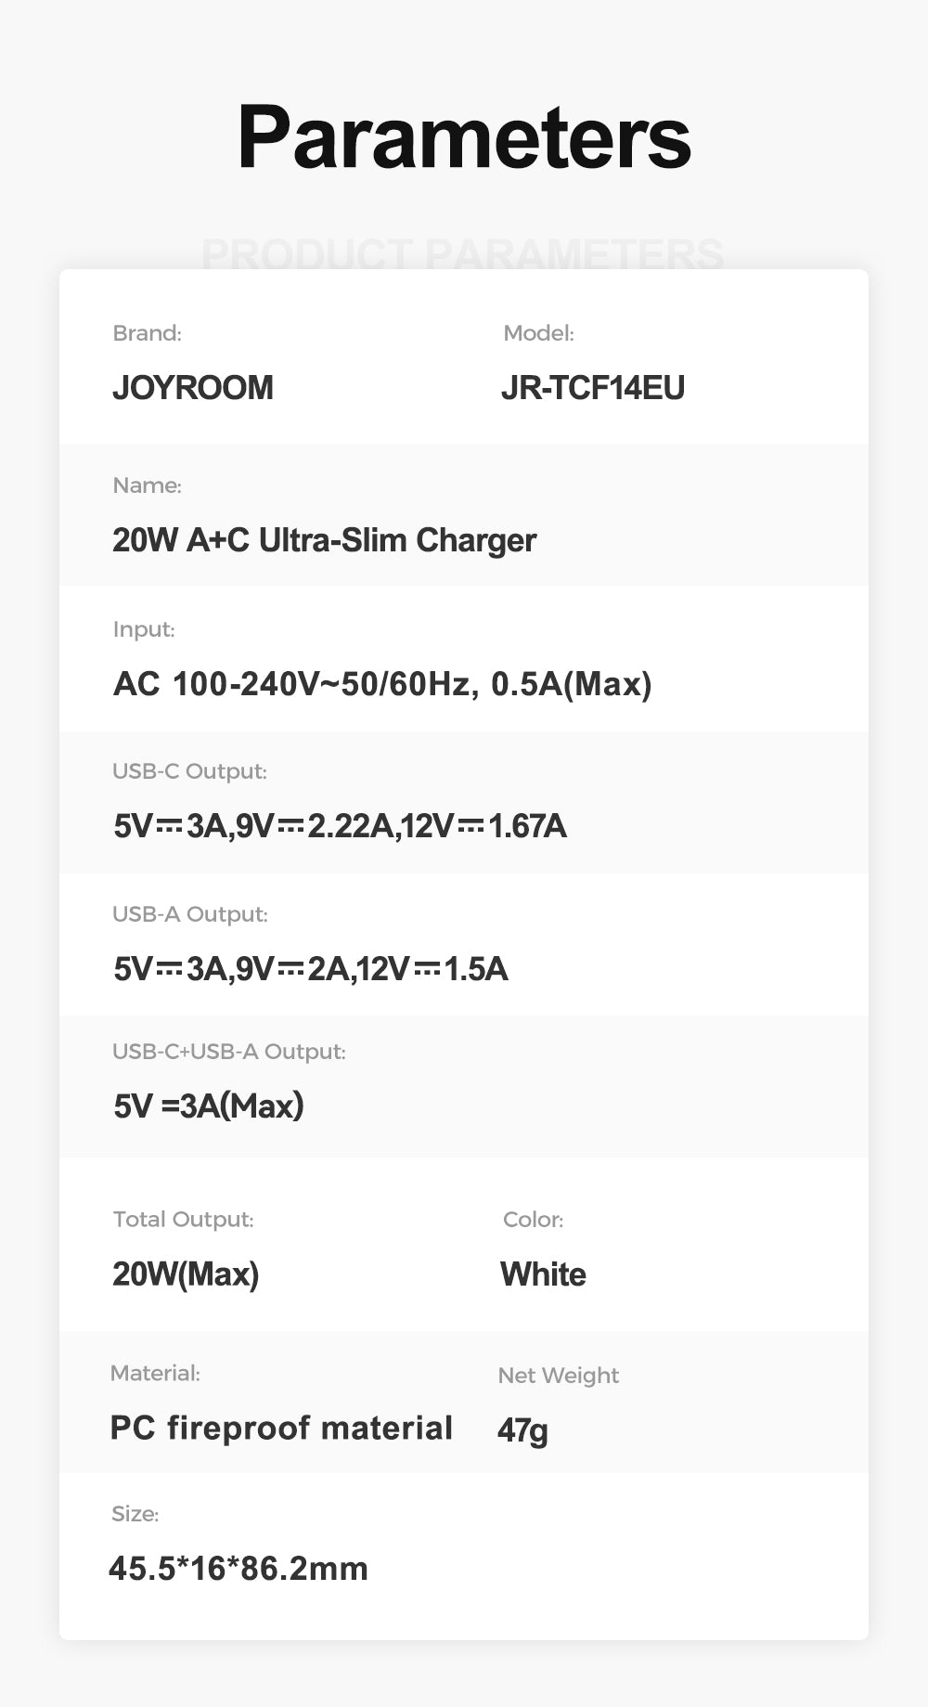Click the PC fireproof material text
Viewport: 928px width, 1707px height.
click(281, 1428)
